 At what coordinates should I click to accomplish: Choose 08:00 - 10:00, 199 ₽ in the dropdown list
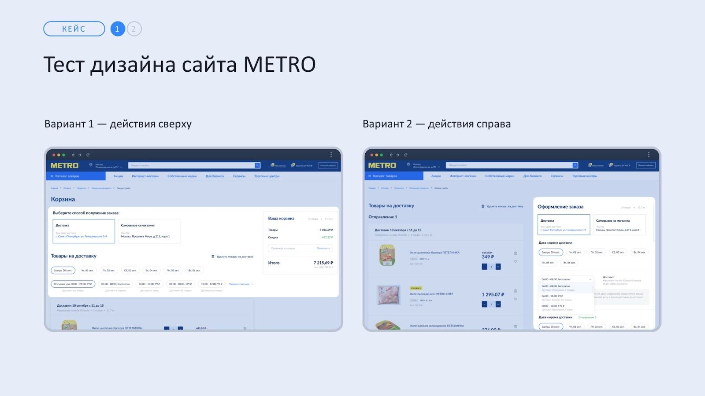[566, 307]
